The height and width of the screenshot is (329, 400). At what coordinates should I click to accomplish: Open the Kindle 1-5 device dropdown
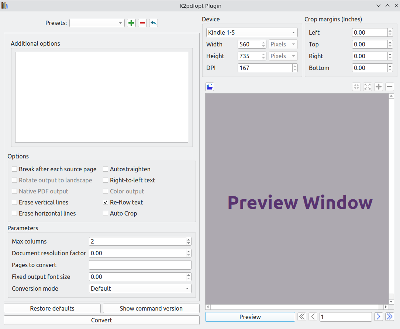[x=252, y=32]
